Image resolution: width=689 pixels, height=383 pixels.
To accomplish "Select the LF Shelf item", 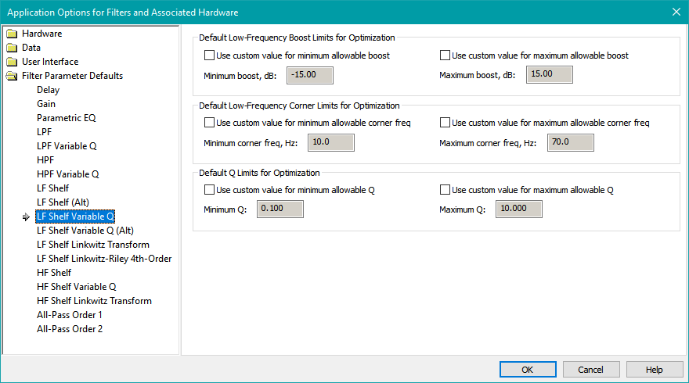I will (x=52, y=188).
